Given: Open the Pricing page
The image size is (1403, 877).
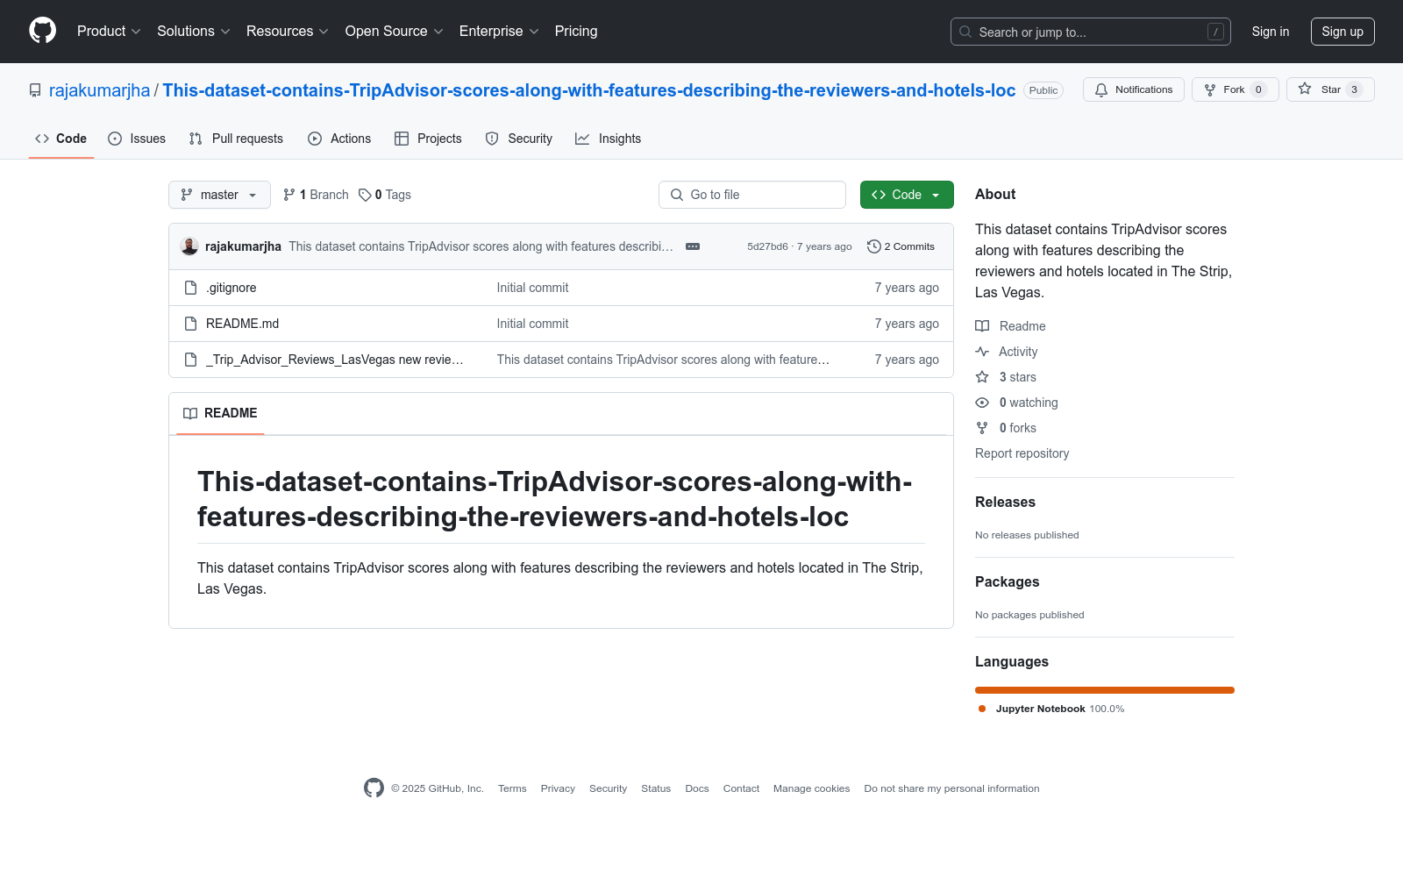Looking at the screenshot, I should pyautogui.click(x=576, y=32).
